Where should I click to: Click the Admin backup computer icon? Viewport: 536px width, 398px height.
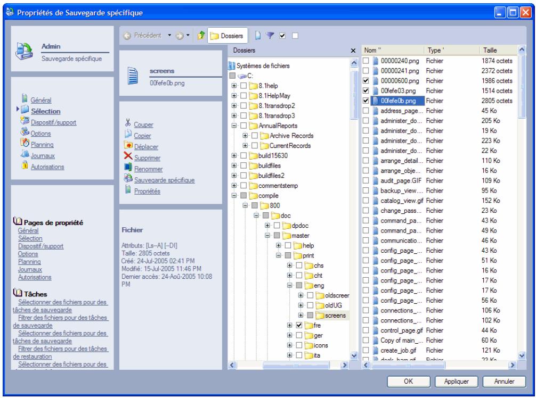(24, 51)
